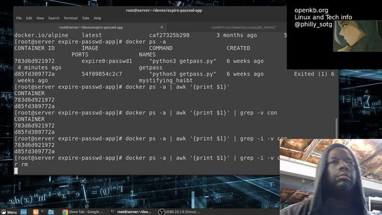The height and width of the screenshot is (215, 382).
Task: Click the 'CONTAINER ID' column header
Action: tap(35, 48)
